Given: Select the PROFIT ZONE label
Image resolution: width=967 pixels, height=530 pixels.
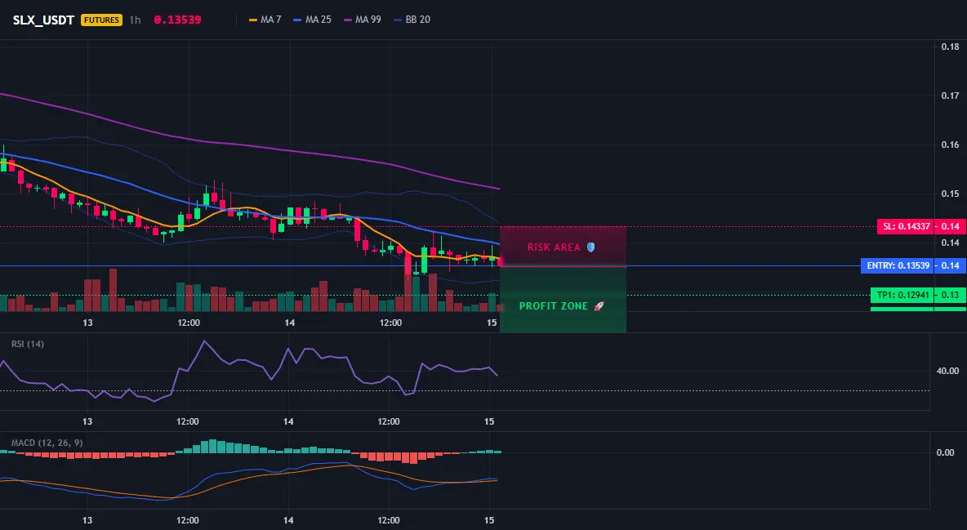Looking at the screenshot, I should (554, 306).
